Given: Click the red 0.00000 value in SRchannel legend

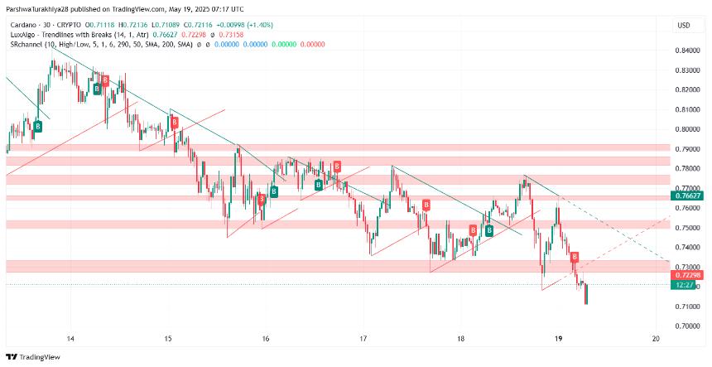Looking at the screenshot, I should click(313, 45).
